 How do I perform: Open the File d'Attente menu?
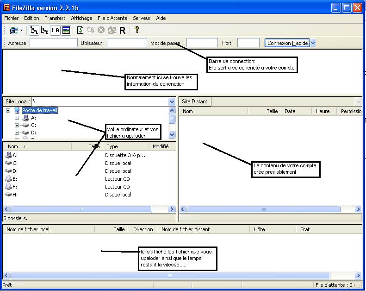click(x=112, y=18)
